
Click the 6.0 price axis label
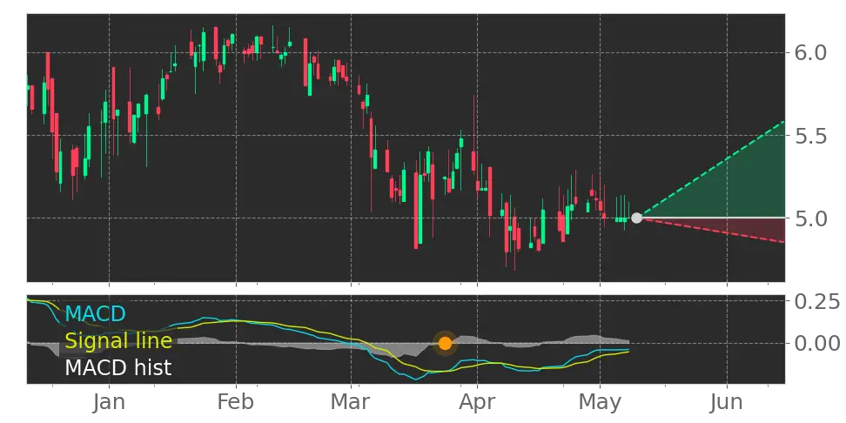pyautogui.click(x=812, y=53)
